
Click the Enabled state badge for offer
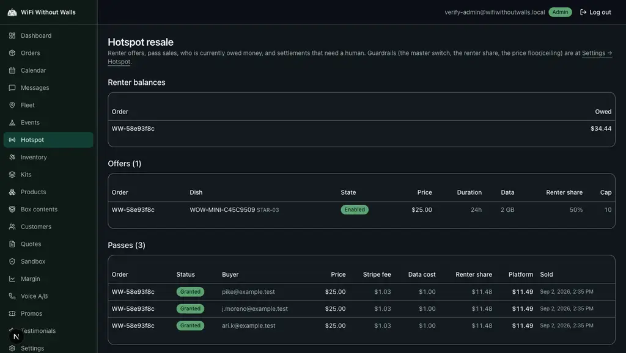(x=354, y=210)
